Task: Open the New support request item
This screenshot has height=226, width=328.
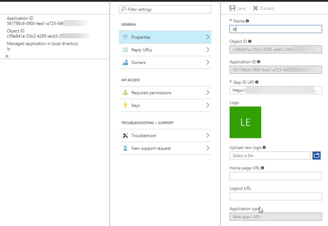Action: (165, 148)
